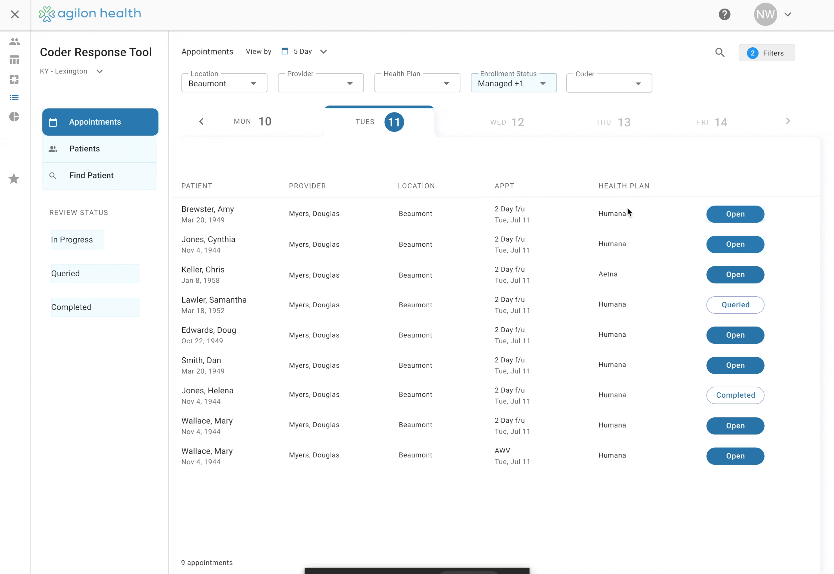Open the Filters button
The height and width of the screenshot is (574, 834).
(767, 53)
